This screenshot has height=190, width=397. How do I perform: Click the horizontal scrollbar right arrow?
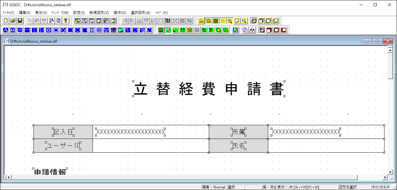click(385, 177)
